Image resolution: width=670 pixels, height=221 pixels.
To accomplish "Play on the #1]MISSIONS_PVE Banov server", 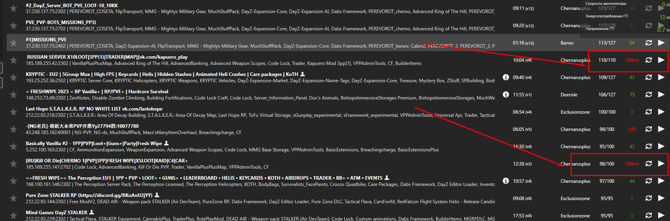I will [x=661, y=43].
